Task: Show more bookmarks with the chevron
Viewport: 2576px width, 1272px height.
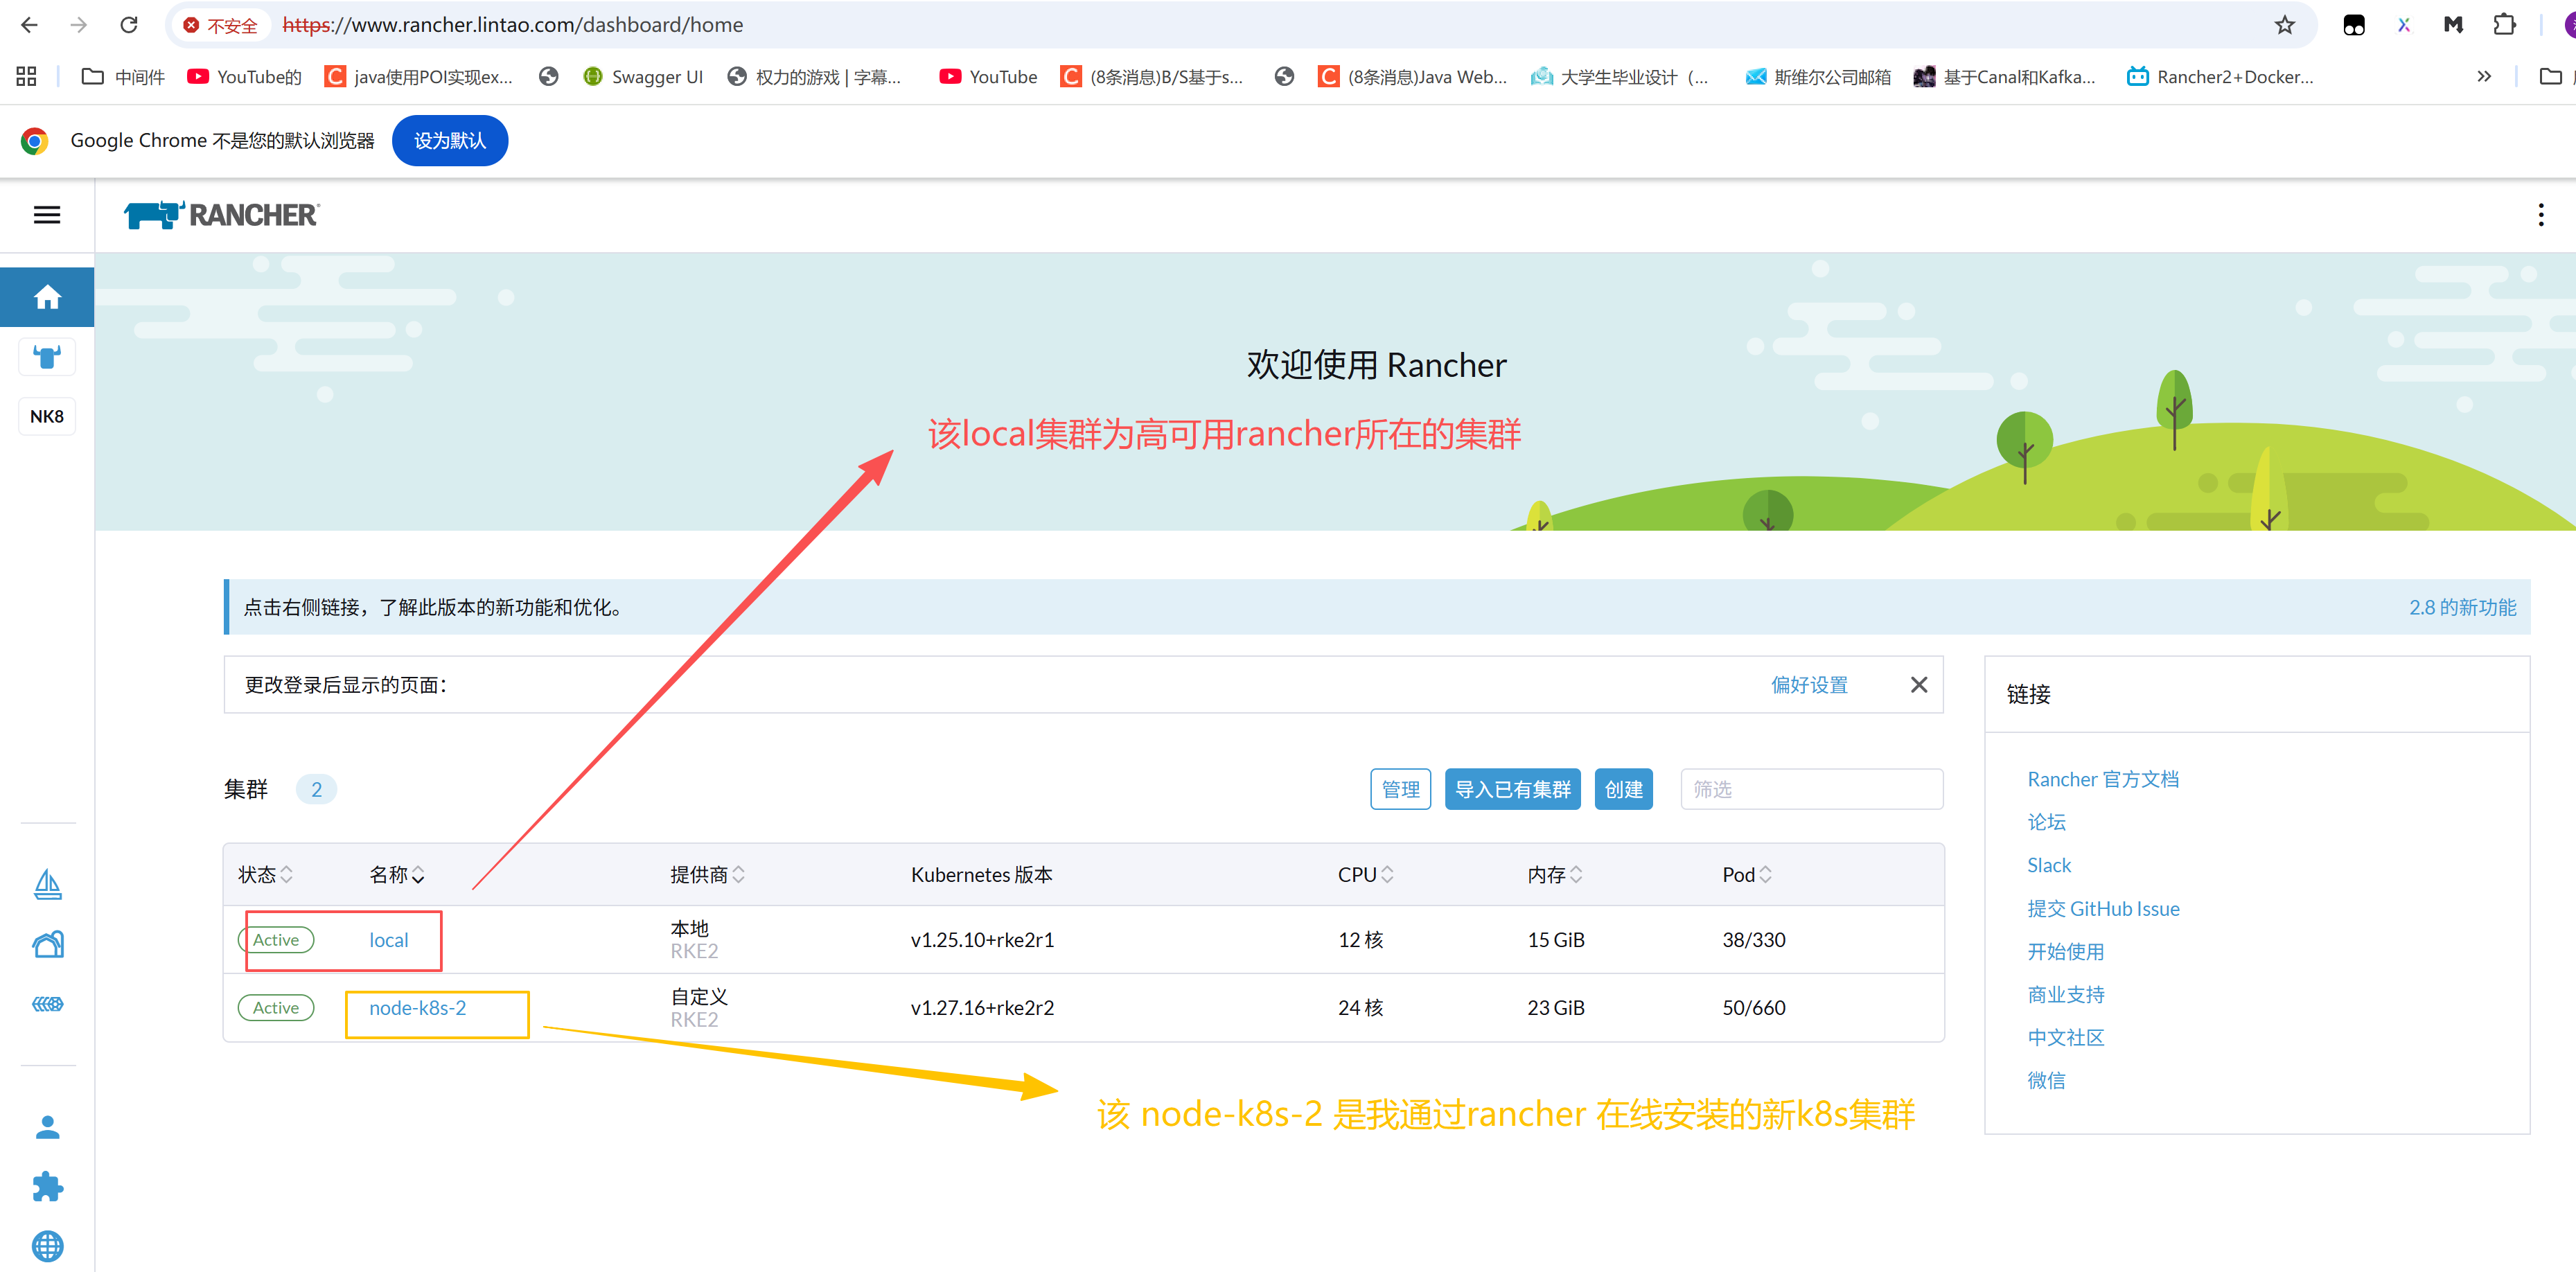Action: [2484, 77]
